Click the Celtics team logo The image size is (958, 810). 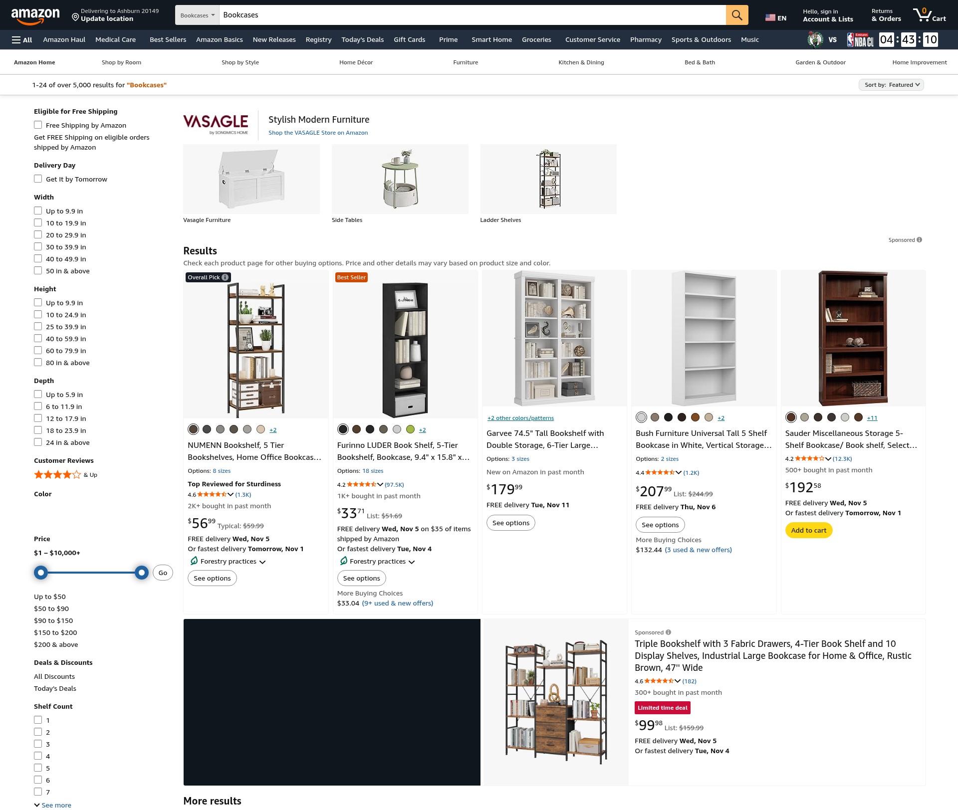(x=815, y=39)
